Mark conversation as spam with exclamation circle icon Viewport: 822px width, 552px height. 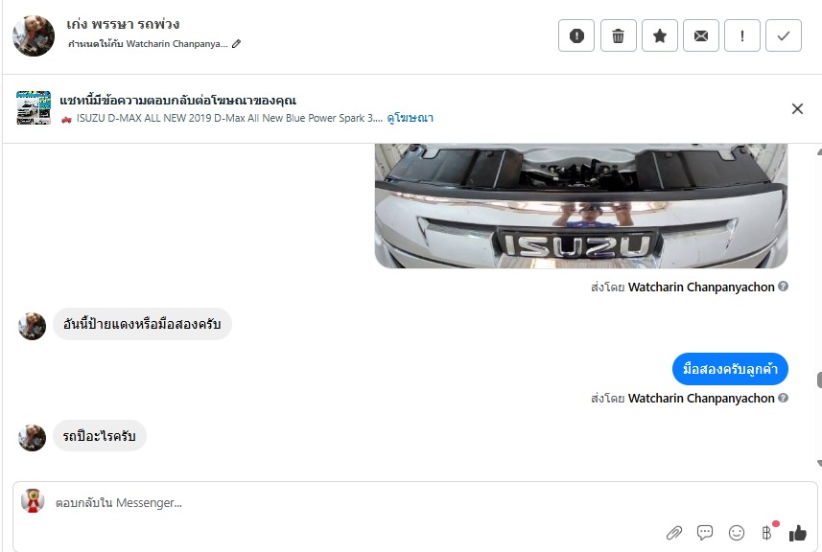576,35
